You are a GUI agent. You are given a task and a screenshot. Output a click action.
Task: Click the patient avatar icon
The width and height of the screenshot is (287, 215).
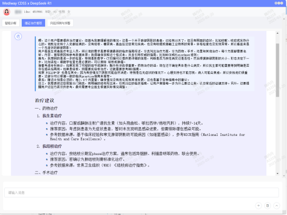pyautogui.click(x=7, y=12)
